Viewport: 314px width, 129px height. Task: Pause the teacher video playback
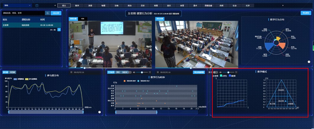[71, 72]
